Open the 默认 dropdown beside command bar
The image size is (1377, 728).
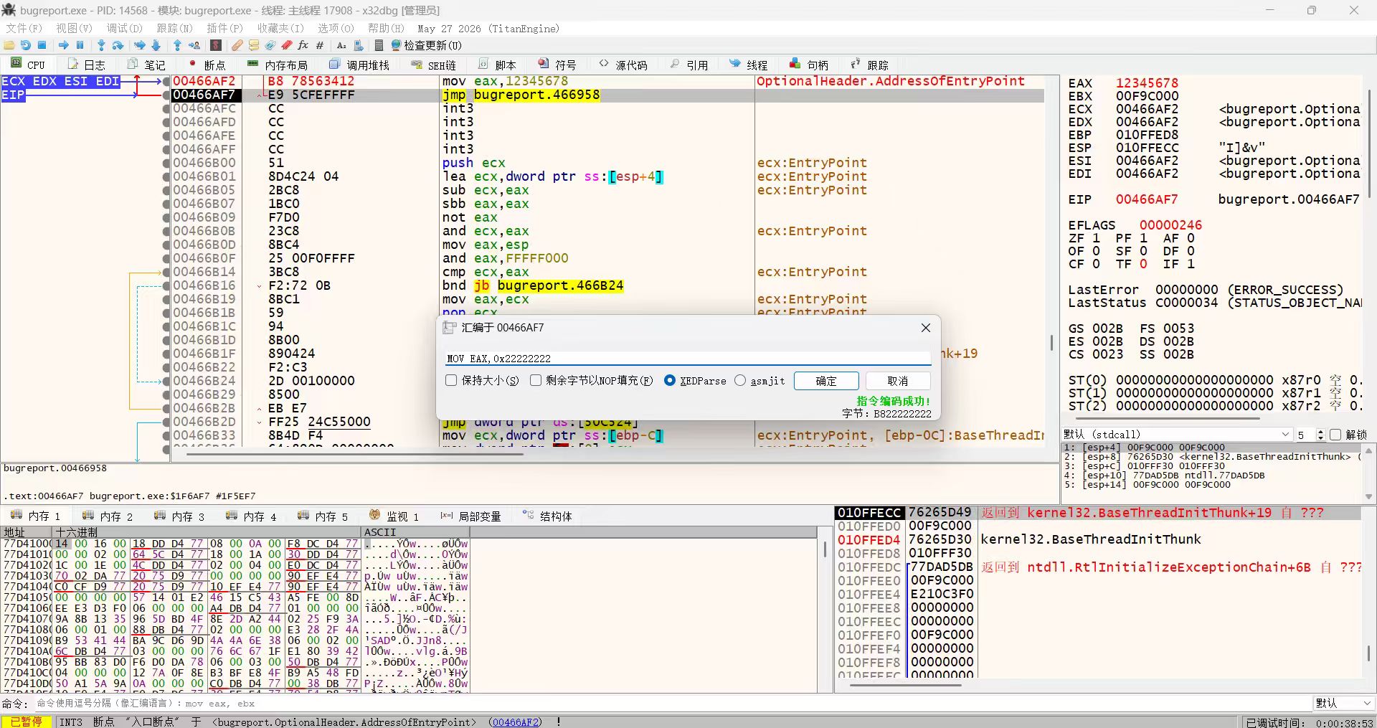1343,703
